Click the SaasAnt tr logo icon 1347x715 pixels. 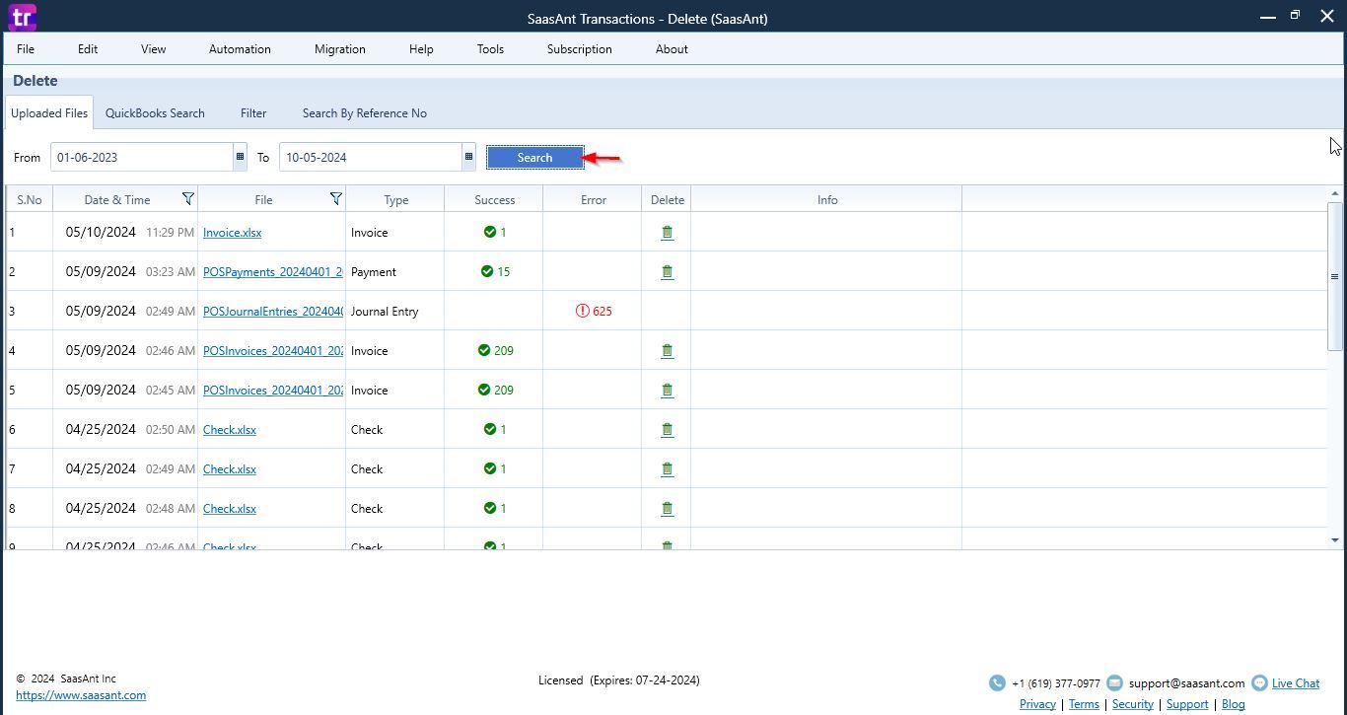22,17
